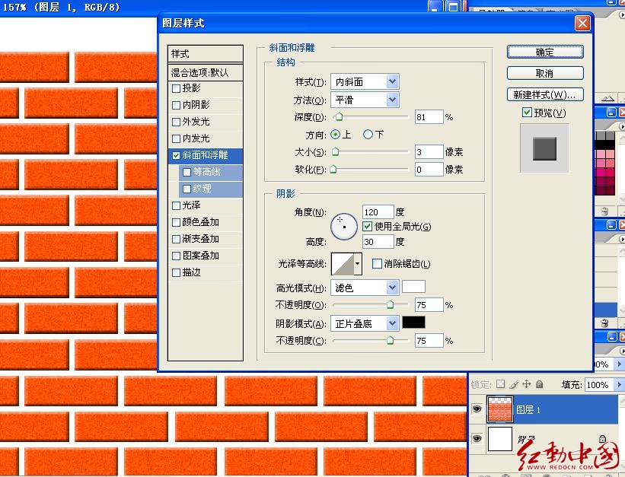This screenshot has height=477, width=625.
Task: Click 新建样式(W)... button
Action: point(545,95)
